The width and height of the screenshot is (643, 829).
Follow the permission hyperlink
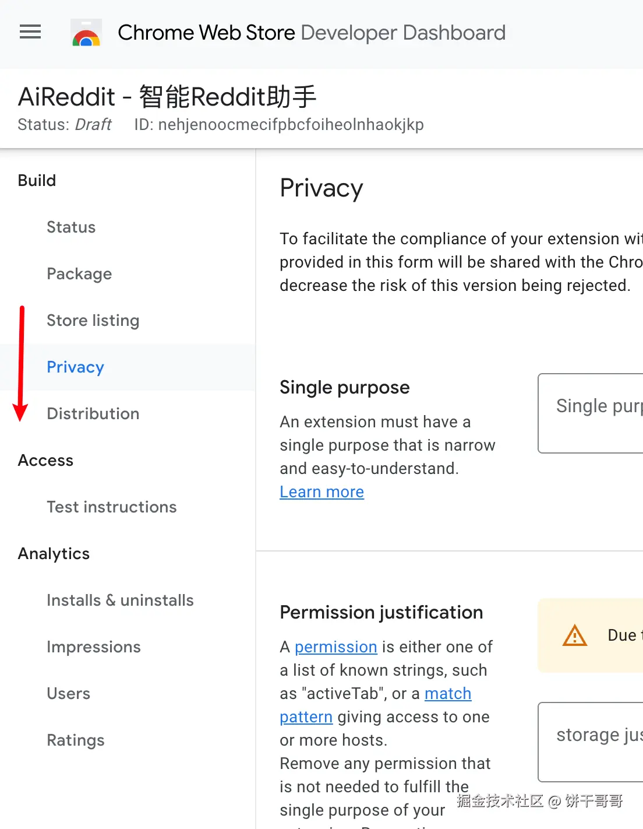tap(336, 647)
